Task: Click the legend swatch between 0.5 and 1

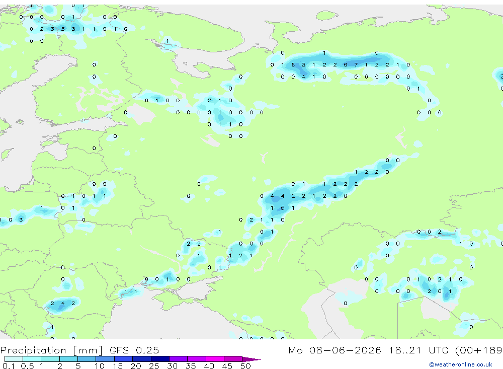Action: [32, 359]
